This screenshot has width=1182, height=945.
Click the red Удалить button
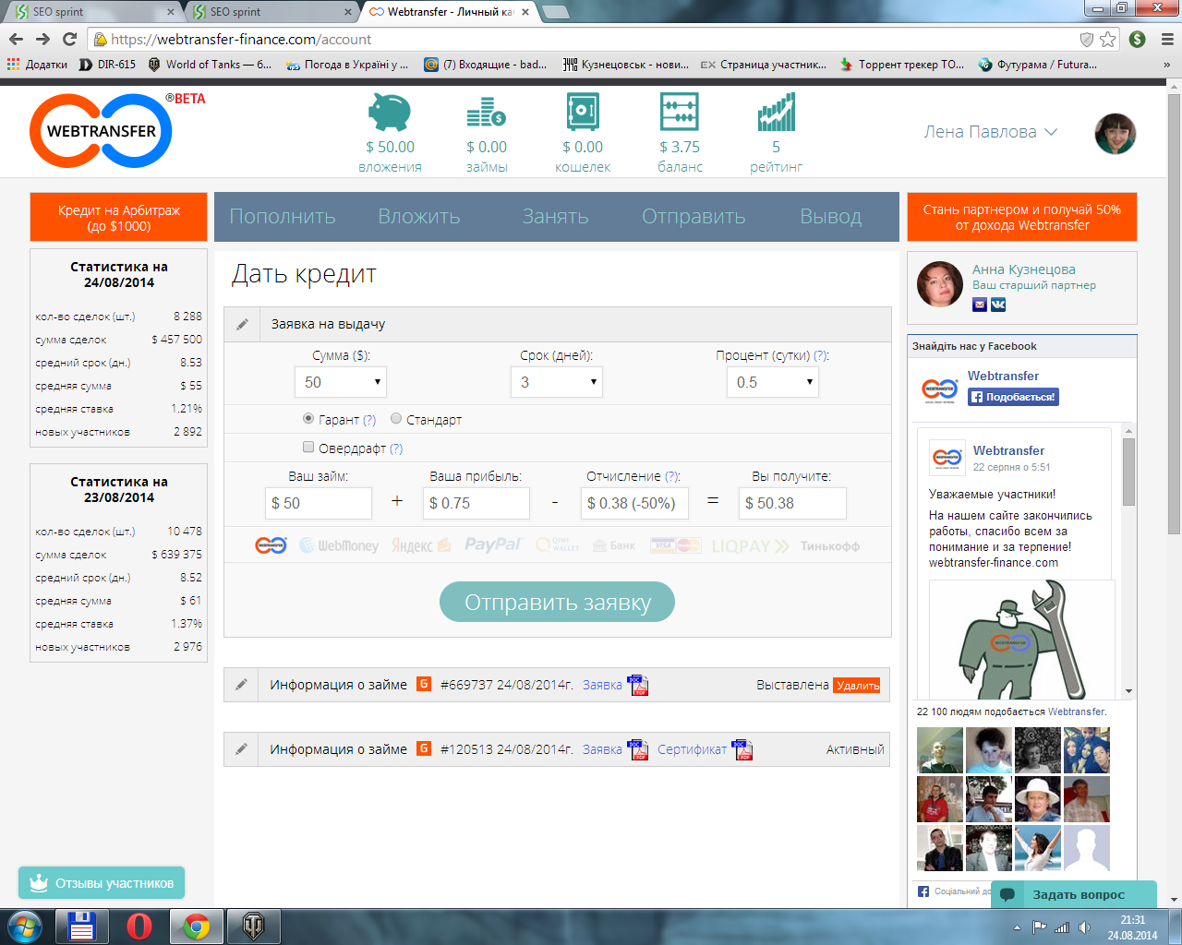click(x=858, y=686)
